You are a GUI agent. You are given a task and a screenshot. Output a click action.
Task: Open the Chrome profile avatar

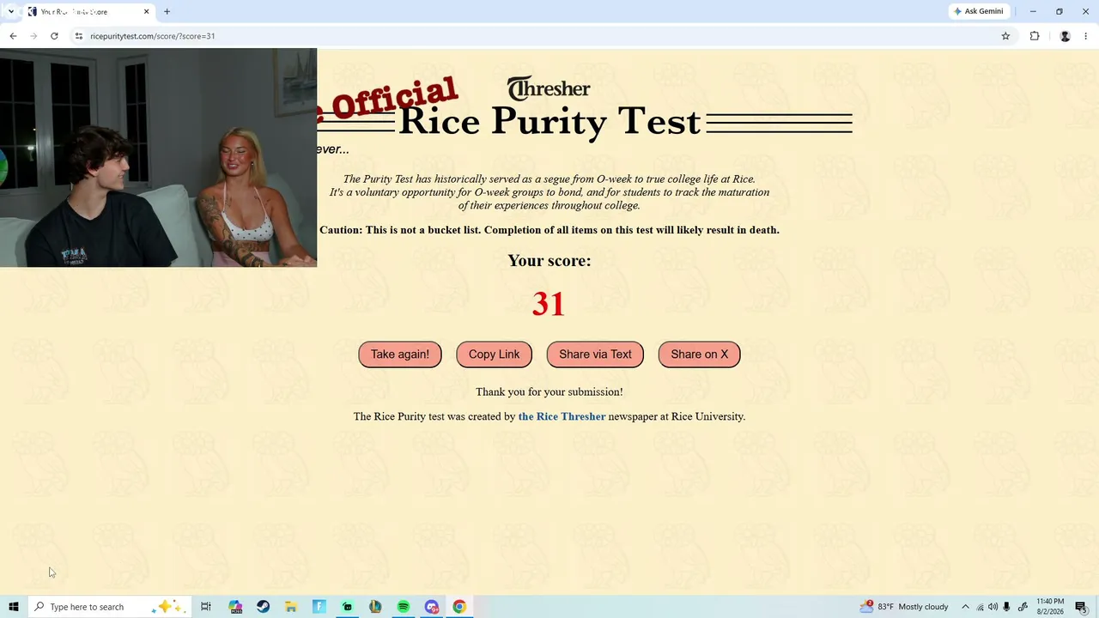(1066, 36)
